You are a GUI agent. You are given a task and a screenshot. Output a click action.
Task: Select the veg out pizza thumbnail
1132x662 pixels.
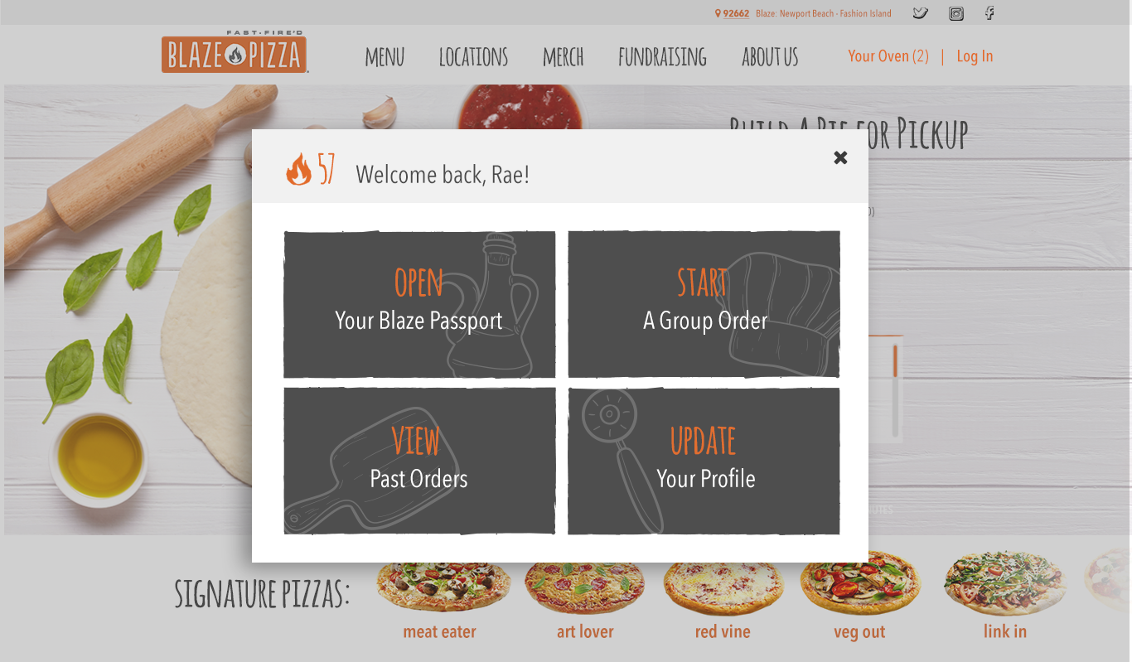(860, 583)
